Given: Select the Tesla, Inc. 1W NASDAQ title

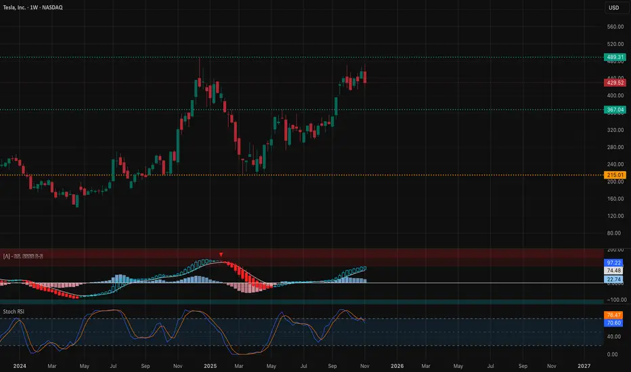Looking at the screenshot, I should click(33, 7).
